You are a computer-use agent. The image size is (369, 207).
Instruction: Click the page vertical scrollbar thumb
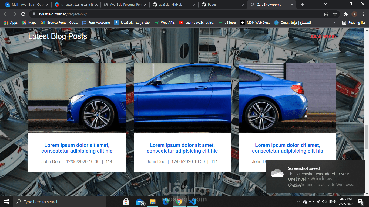(367, 137)
